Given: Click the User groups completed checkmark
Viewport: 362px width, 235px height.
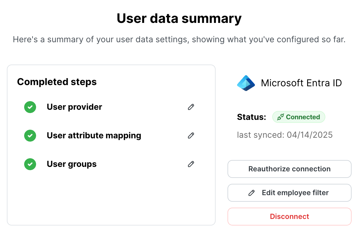Looking at the screenshot, I should [30, 164].
